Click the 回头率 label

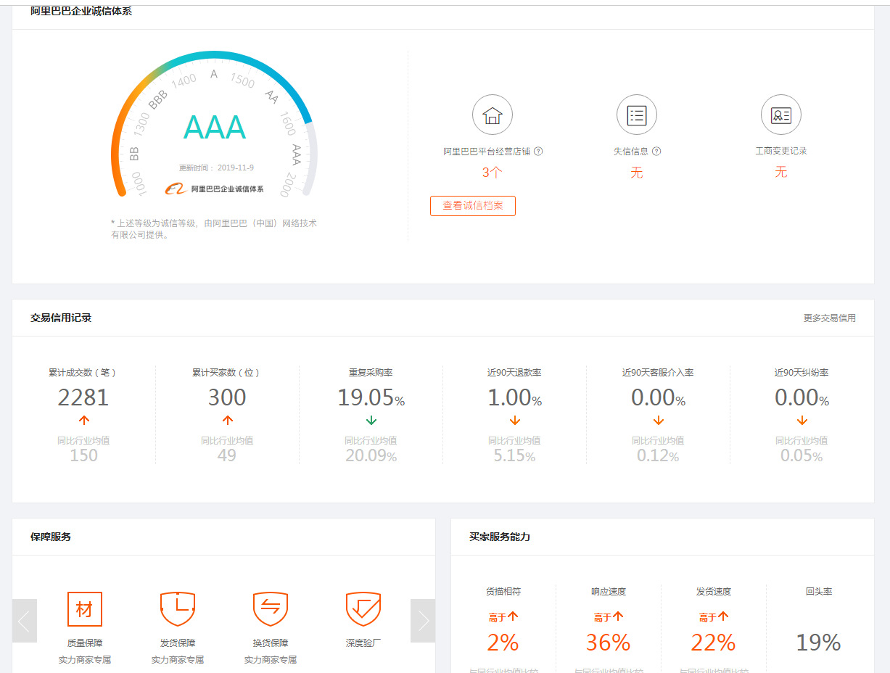coord(819,592)
